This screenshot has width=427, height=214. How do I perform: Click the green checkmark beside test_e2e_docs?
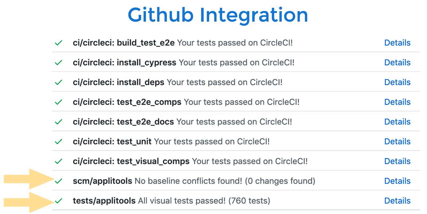click(58, 122)
